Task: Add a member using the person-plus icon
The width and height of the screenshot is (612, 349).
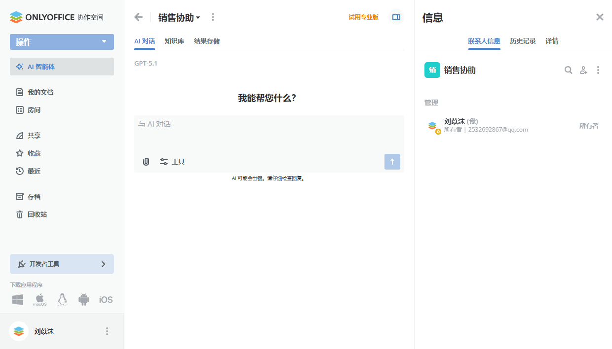Action: tap(583, 70)
